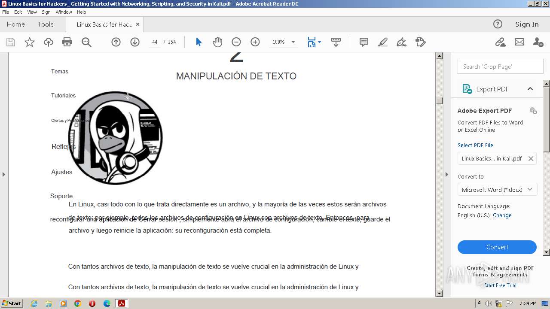Go to next page arrow
This screenshot has width=550, height=309.
tap(135, 42)
